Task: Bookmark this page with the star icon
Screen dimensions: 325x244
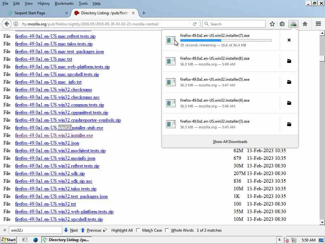Action: (x=272, y=24)
